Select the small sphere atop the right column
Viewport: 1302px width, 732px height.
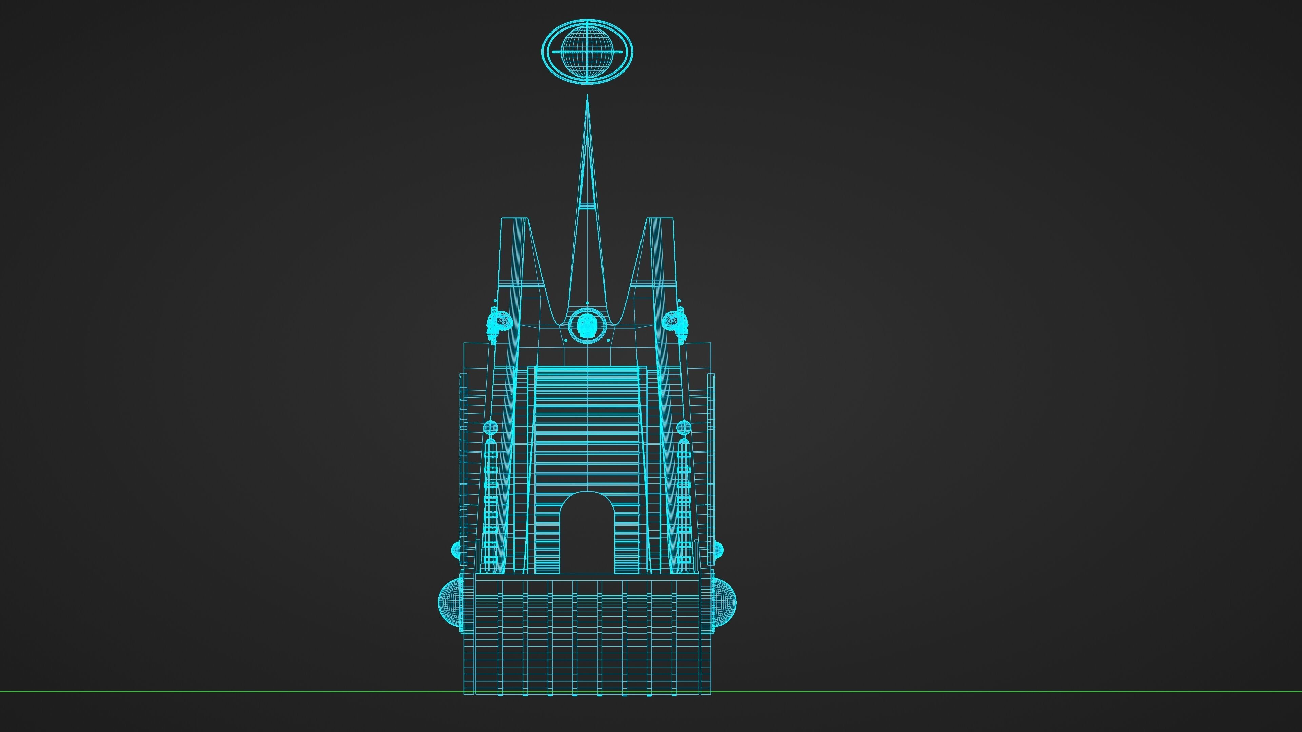683,427
